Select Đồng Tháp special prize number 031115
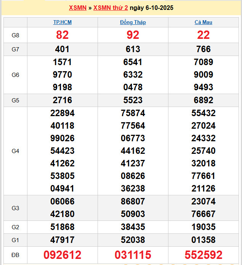This screenshot has height=265, width=242. click(133, 255)
